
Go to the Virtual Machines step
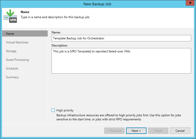(17, 42)
